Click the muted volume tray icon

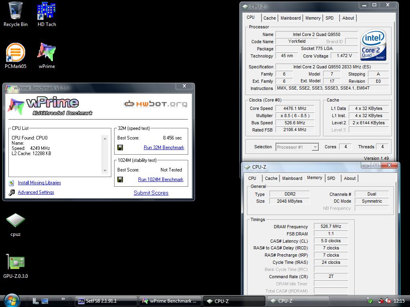click(x=388, y=301)
